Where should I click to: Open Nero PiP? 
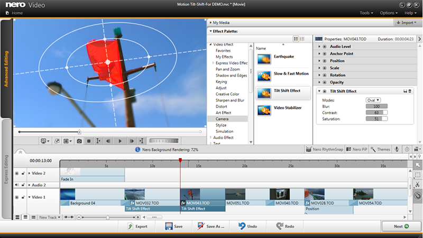pyautogui.click(x=356, y=149)
